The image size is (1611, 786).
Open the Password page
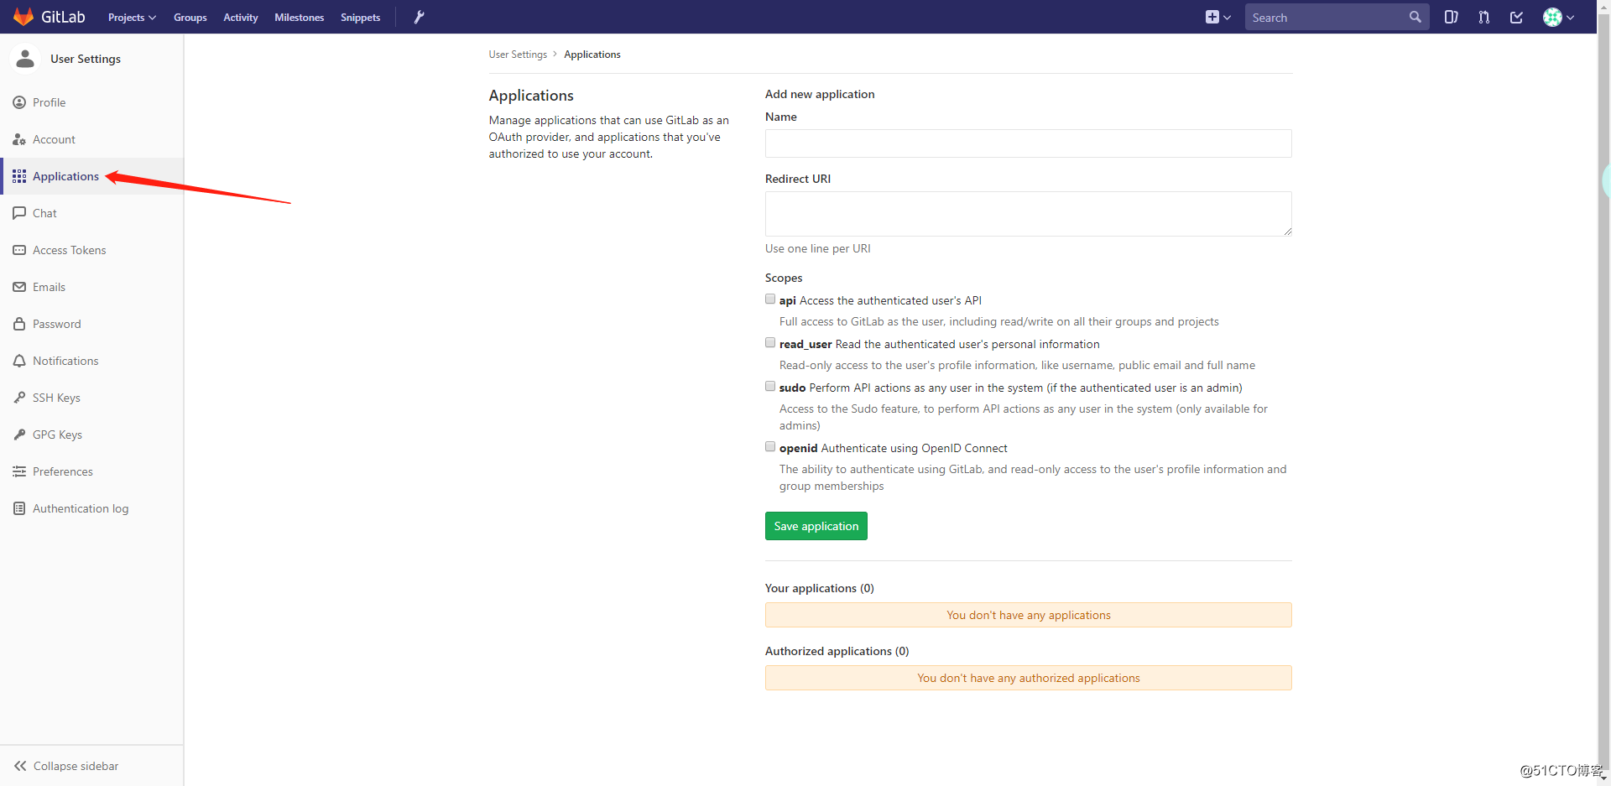(x=92, y=324)
